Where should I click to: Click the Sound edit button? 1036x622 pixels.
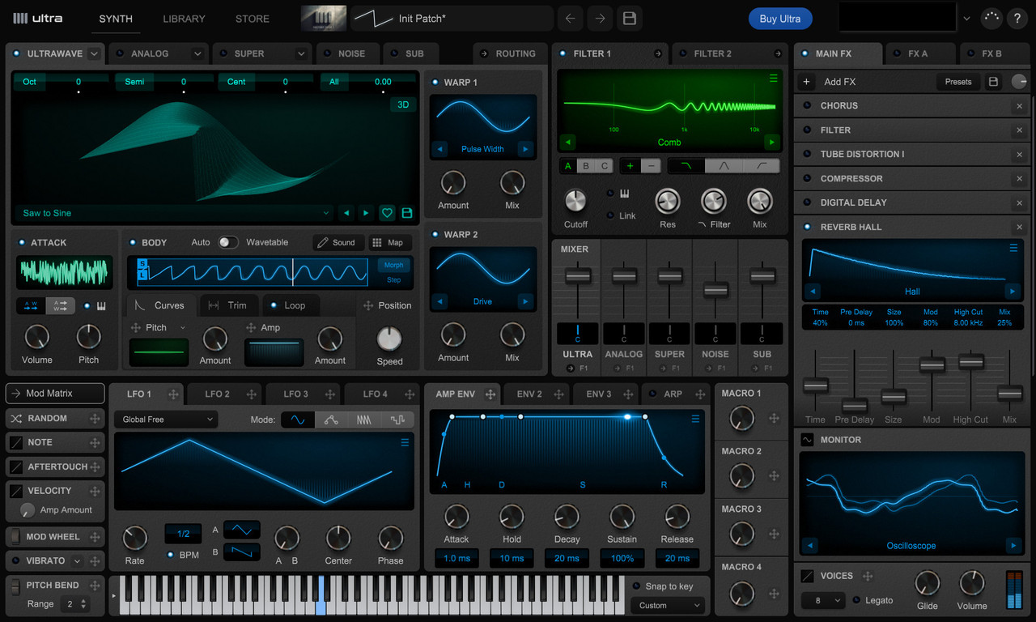coord(337,242)
